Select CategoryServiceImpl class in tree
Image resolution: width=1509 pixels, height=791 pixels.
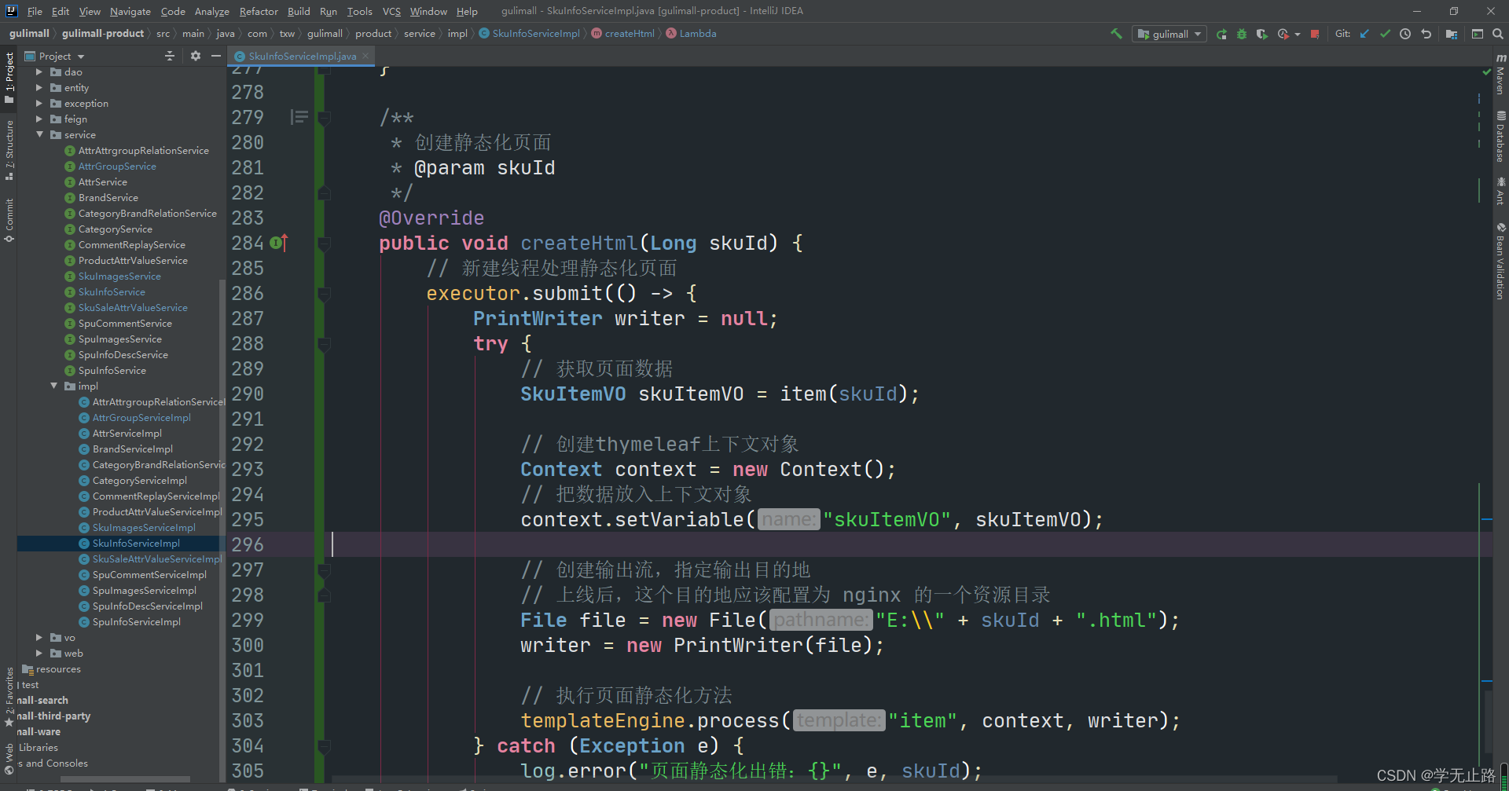point(139,480)
